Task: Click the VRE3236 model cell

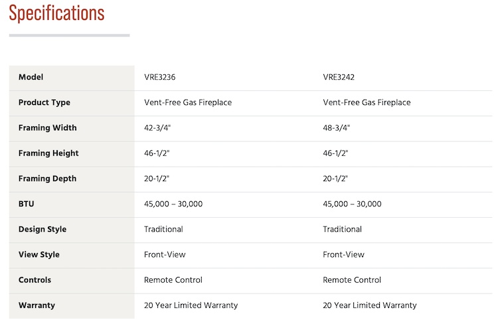Action: [x=160, y=77]
